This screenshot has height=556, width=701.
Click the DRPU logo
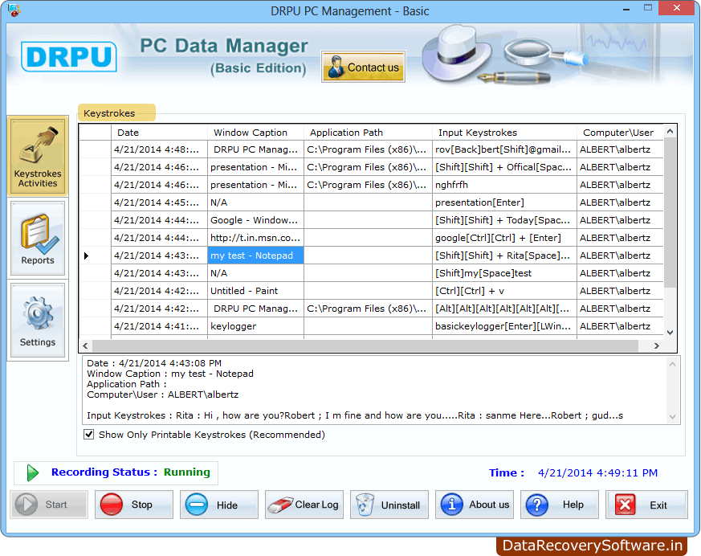pos(69,57)
